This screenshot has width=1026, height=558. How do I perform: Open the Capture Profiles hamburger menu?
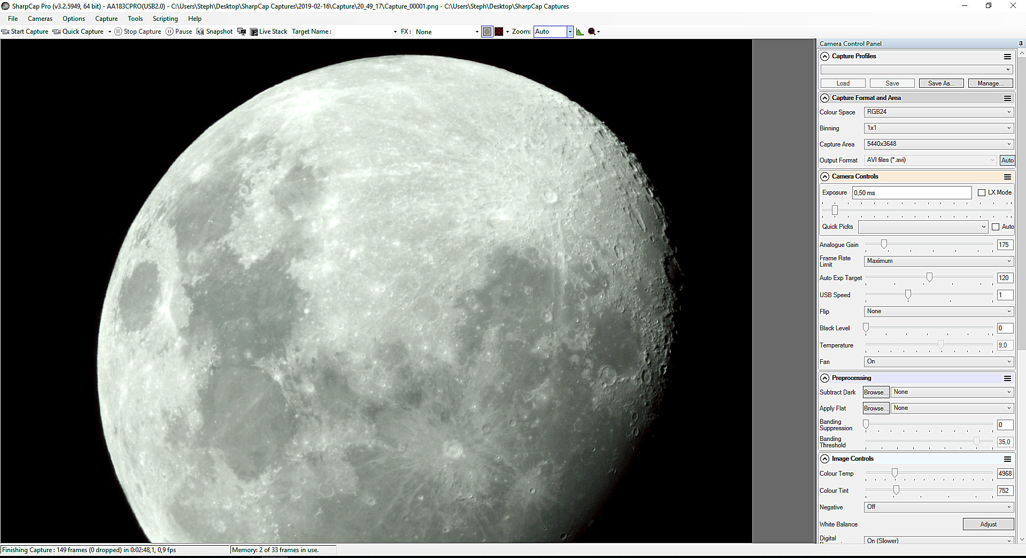tap(1007, 57)
